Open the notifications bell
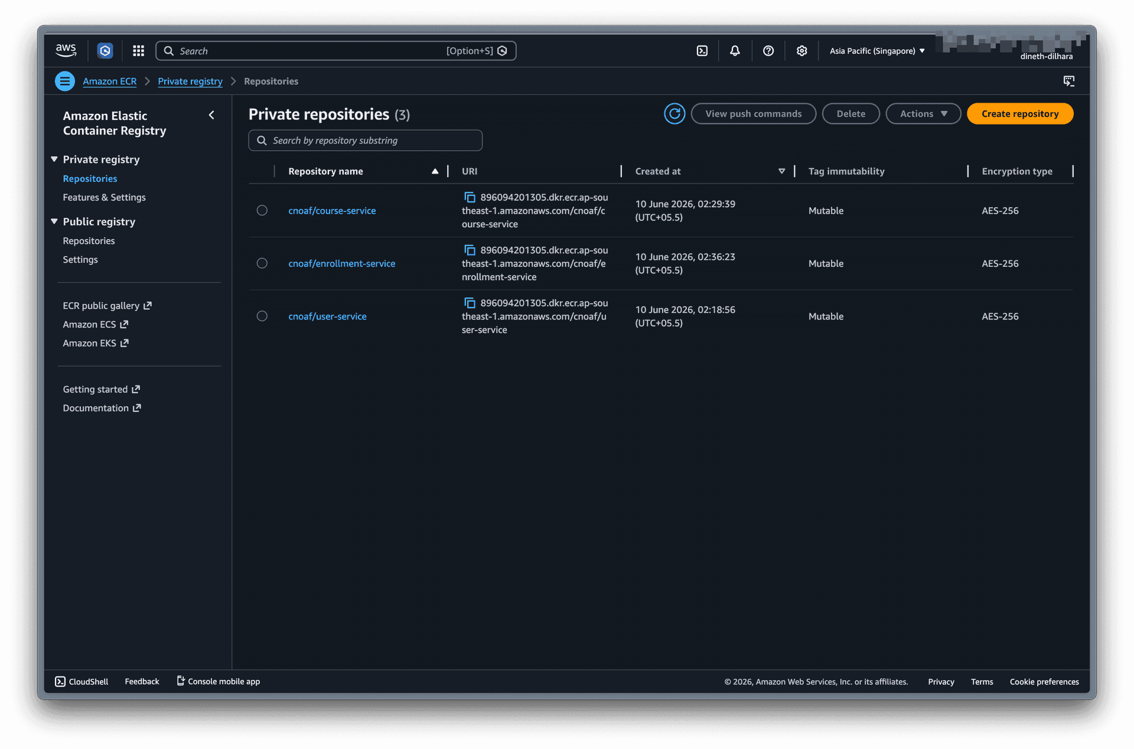Screen dimensions: 1134x749 point(735,51)
